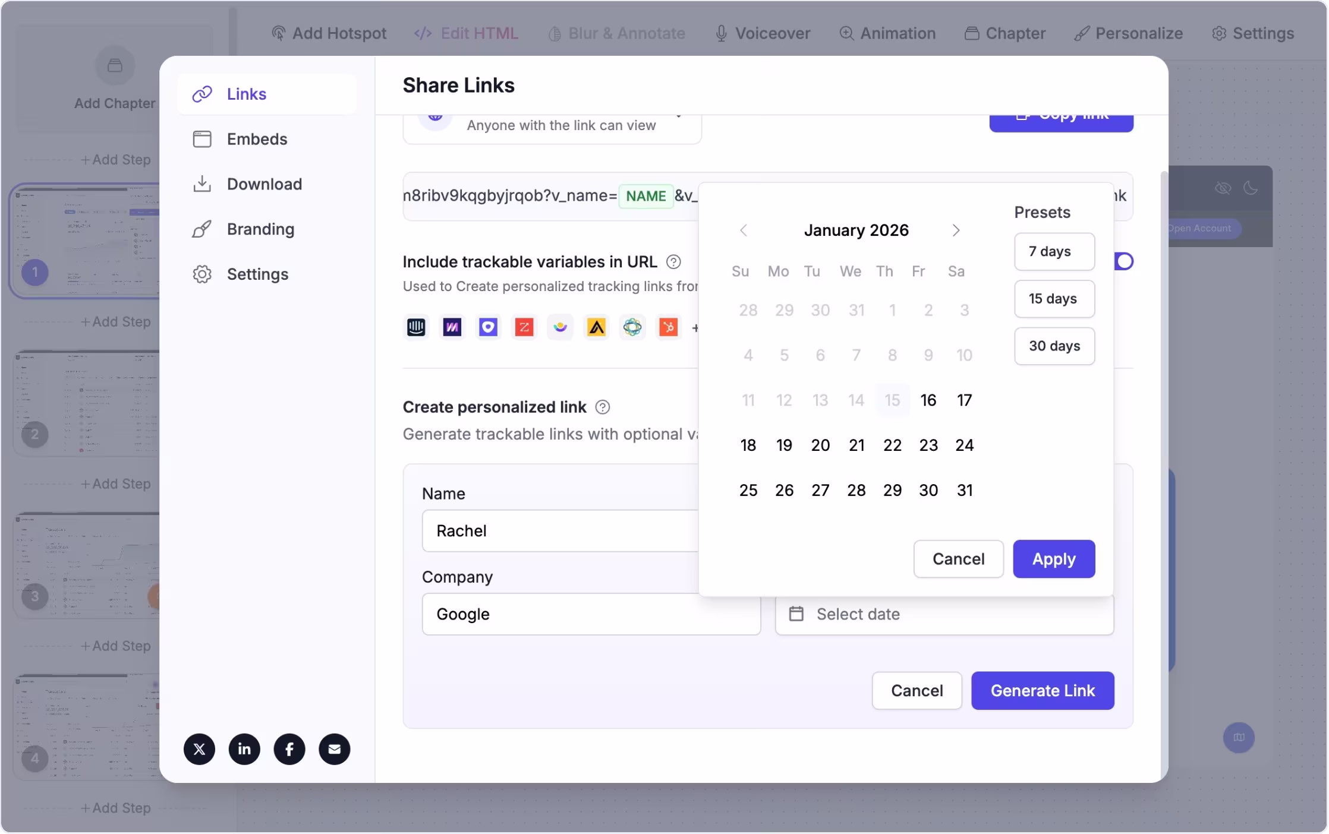Select the 15 days preset
Viewport: 1329px width, 834px height.
point(1054,299)
